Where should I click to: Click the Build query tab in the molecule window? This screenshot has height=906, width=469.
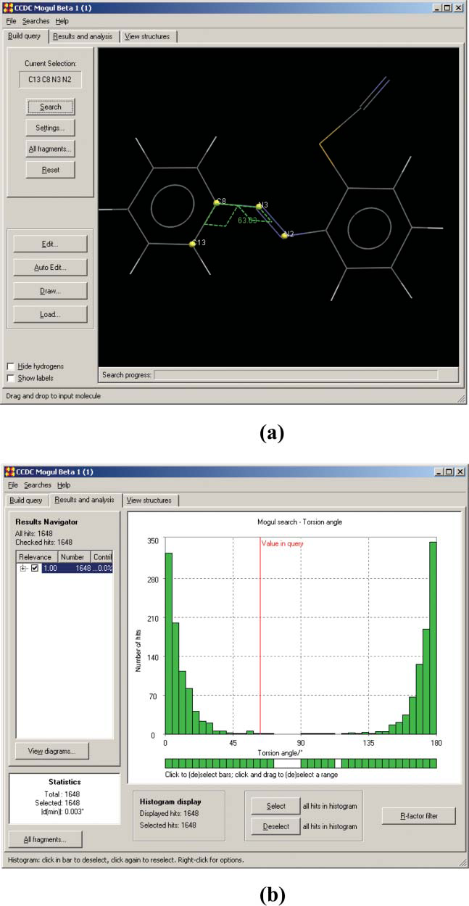[25, 36]
